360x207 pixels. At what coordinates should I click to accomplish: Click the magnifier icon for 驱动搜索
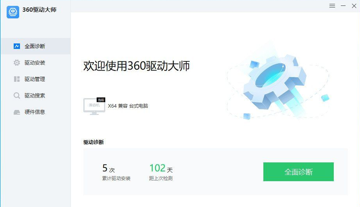pos(17,95)
